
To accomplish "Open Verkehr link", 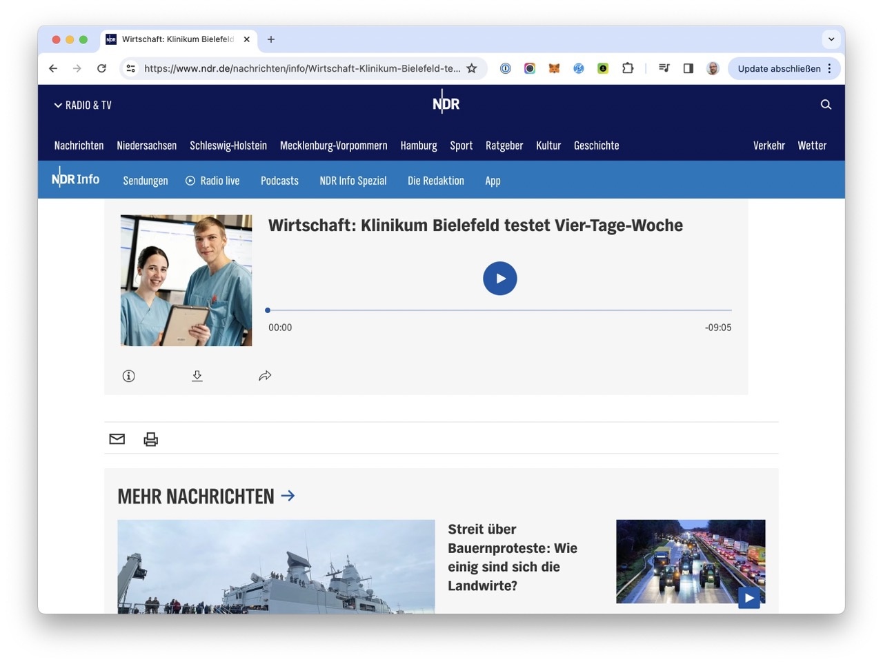I will pyautogui.click(x=769, y=145).
